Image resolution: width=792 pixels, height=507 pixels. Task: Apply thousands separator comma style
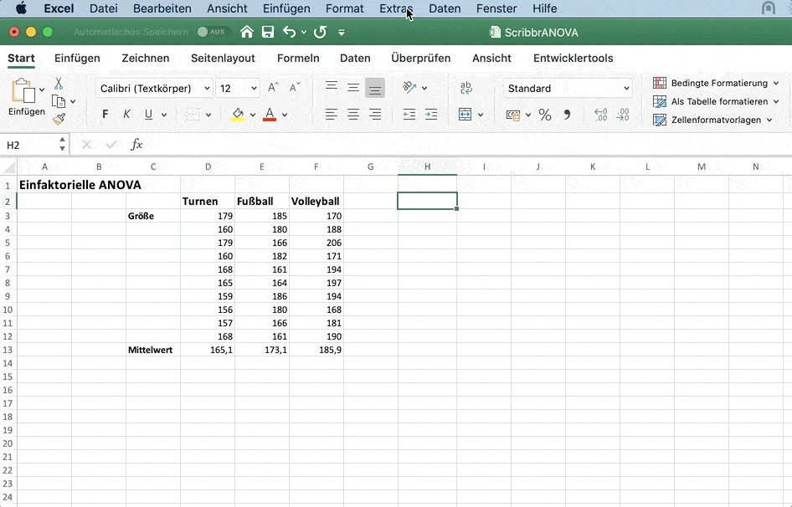pyautogui.click(x=568, y=115)
